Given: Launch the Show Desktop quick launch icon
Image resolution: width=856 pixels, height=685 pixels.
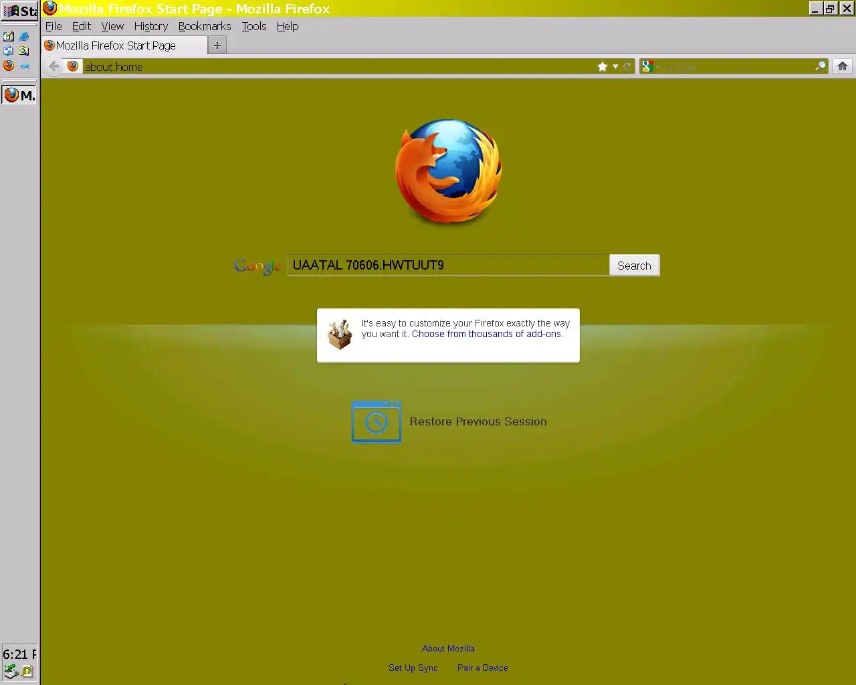Looking at the screenshot, I should click(x=9, y=37).
